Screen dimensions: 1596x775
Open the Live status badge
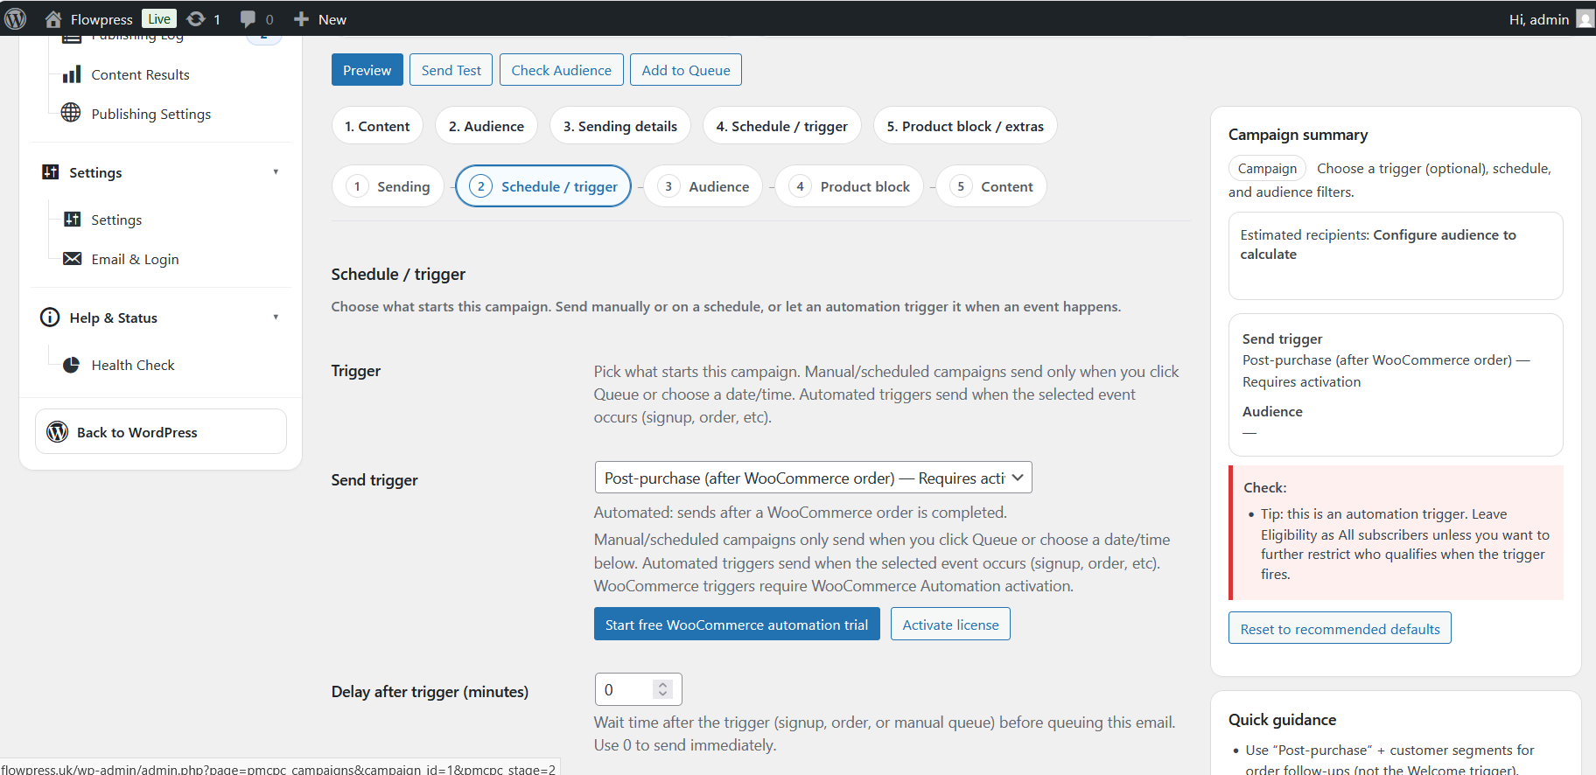point(159,18)
